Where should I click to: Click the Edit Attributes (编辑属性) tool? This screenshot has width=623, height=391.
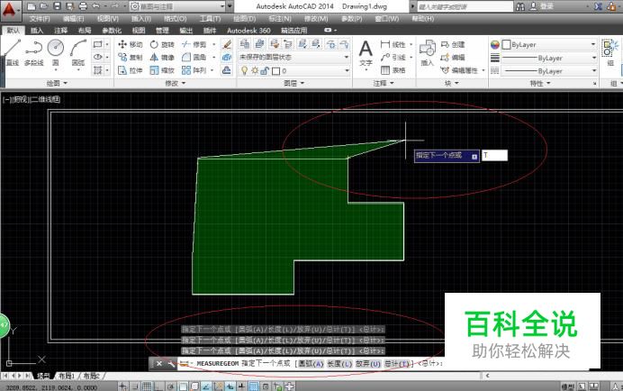pos(459,70)
